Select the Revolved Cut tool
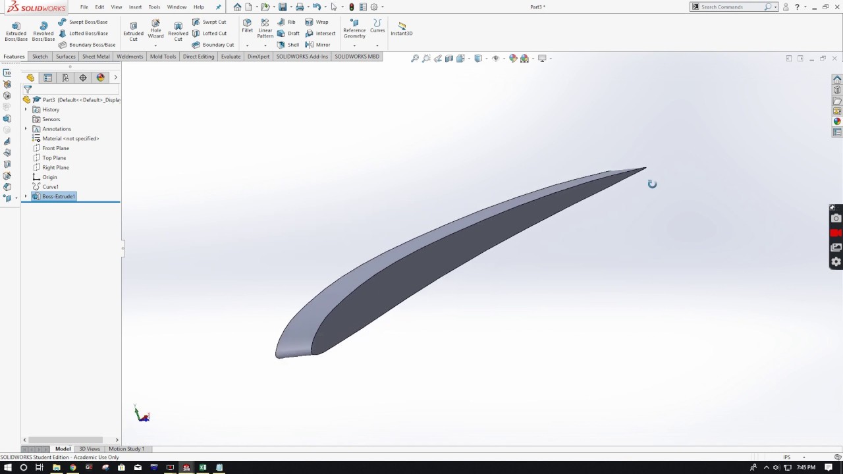 click(x=178, y=31)
